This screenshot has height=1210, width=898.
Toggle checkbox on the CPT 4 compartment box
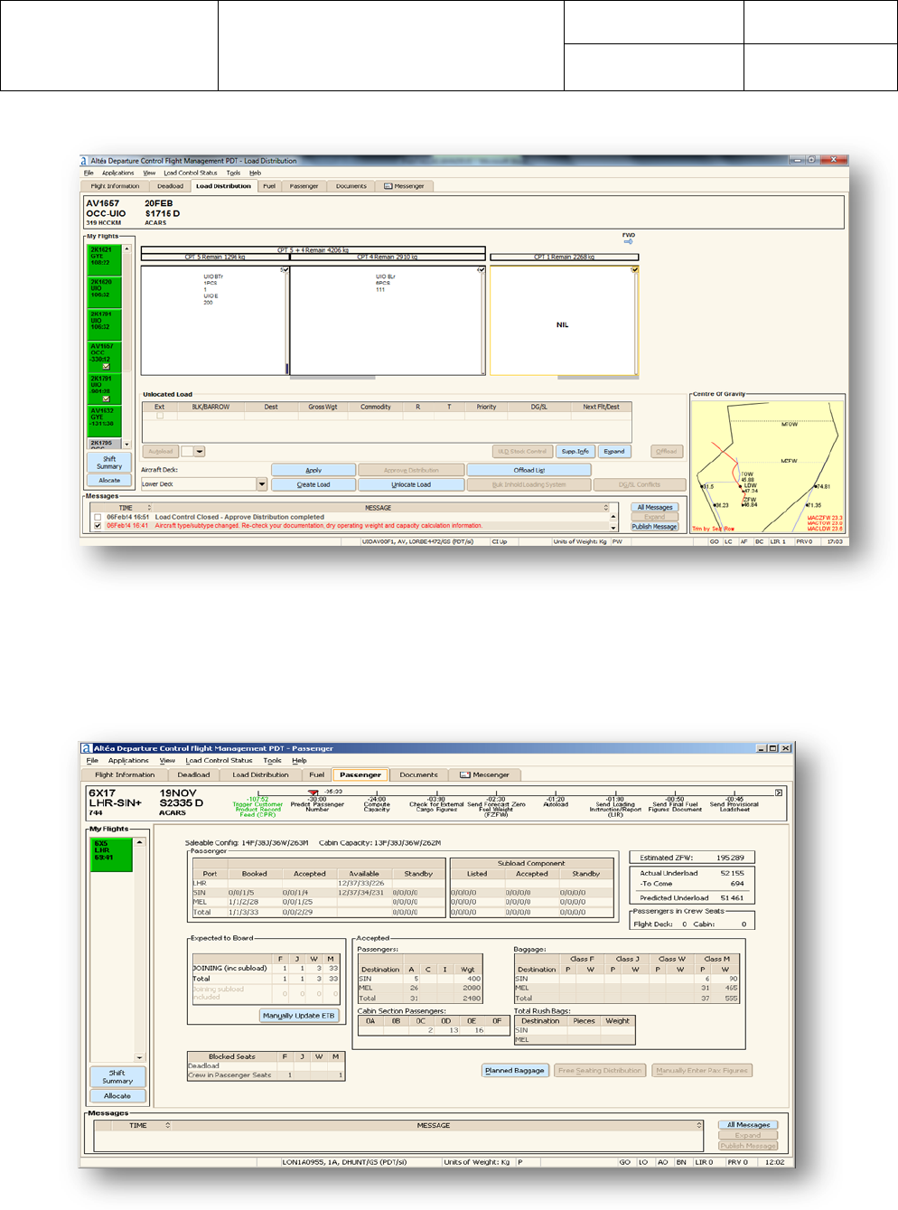[x=481, y=269]
